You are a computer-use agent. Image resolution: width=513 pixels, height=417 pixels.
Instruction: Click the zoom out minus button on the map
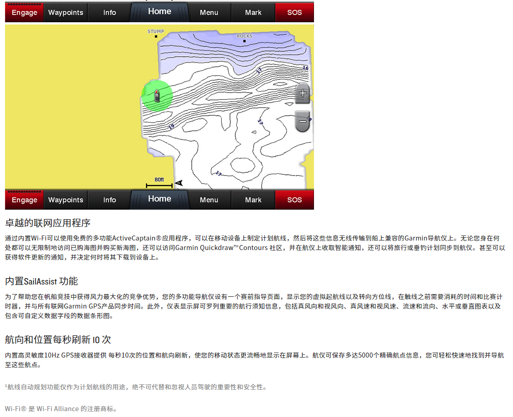pos(303,121)
